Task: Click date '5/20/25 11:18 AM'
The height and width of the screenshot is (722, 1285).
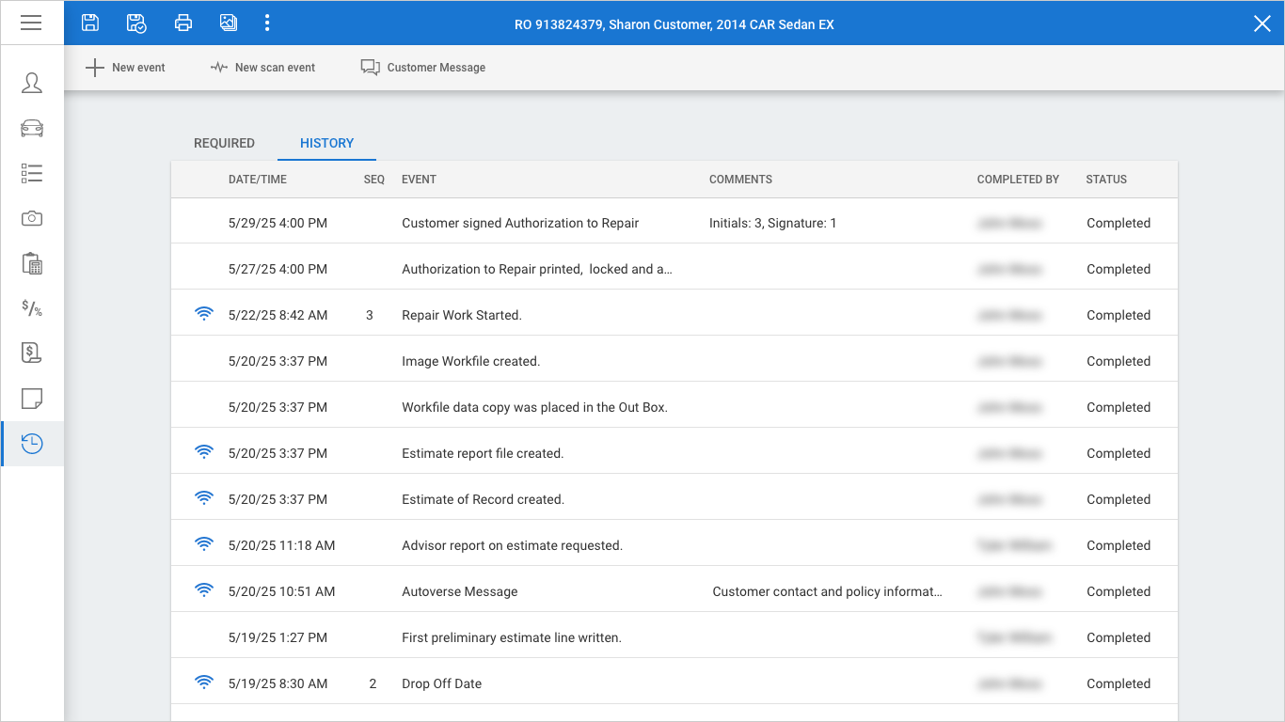Action: pyautogui.click(x=282, y=545)
